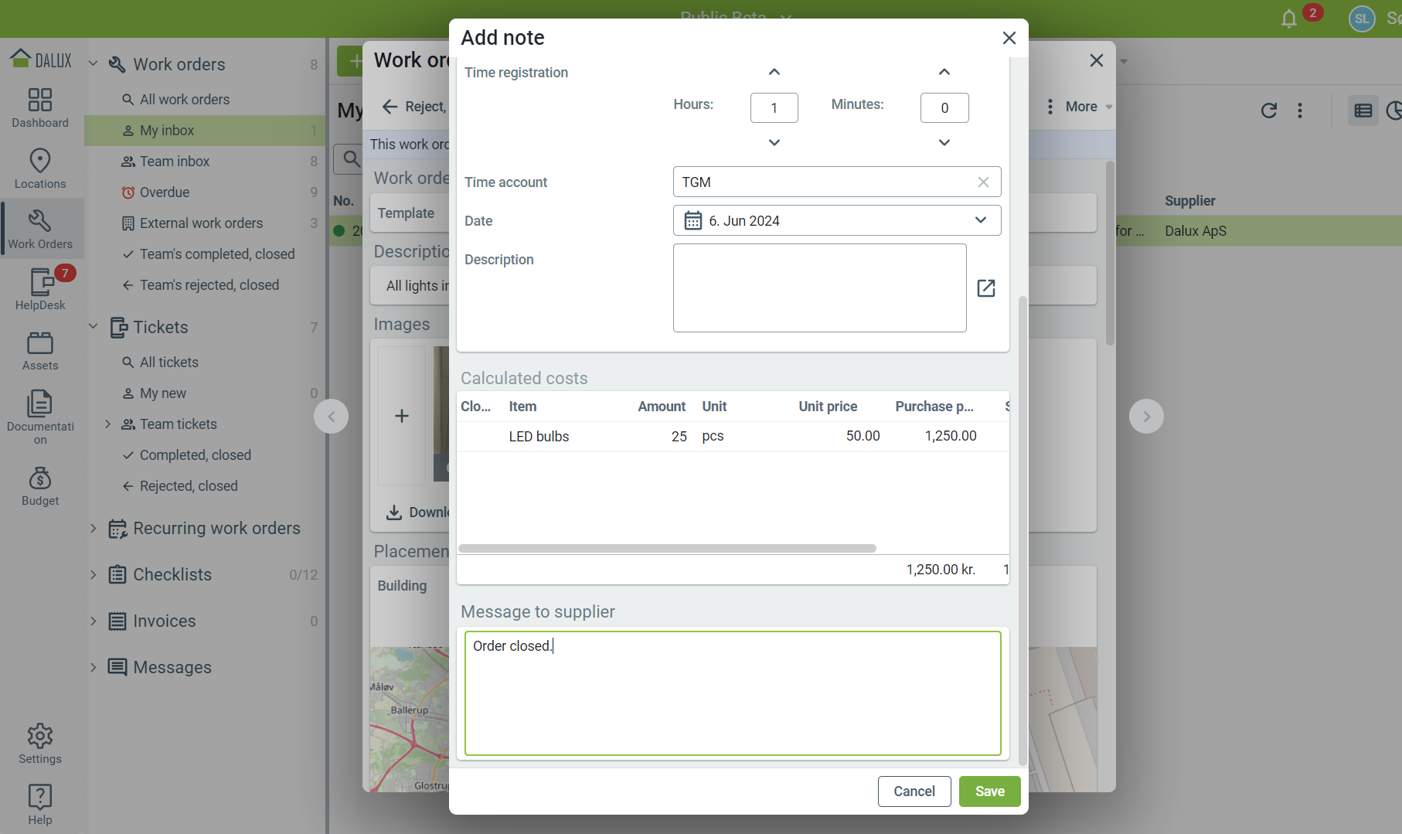This screenshot has width=1402, height=834.
Task: Decrease minutes with the down arrow
Action: 944,143
